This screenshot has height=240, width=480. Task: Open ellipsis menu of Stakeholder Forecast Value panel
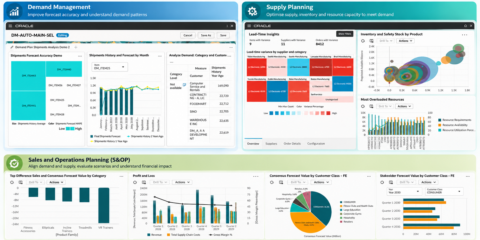click(x=468, y=176)
